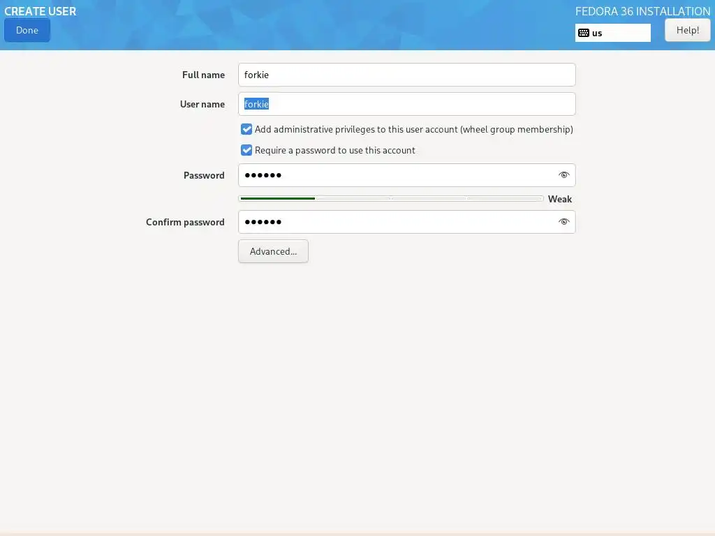Open the Help! button
The image size is (715, 536).
click(687, 30)
